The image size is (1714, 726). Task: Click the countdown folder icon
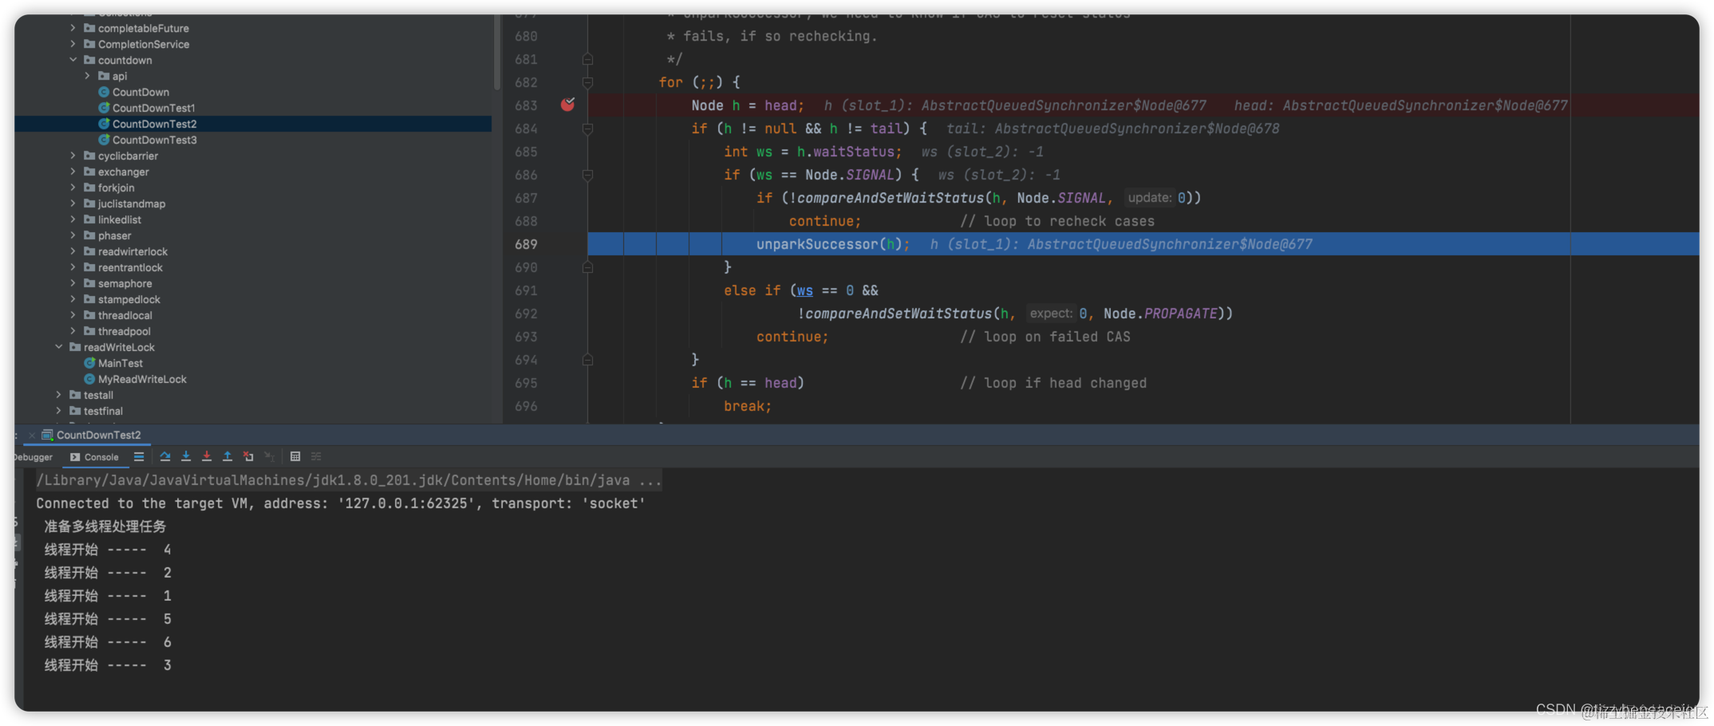click(x=89, y=60)
